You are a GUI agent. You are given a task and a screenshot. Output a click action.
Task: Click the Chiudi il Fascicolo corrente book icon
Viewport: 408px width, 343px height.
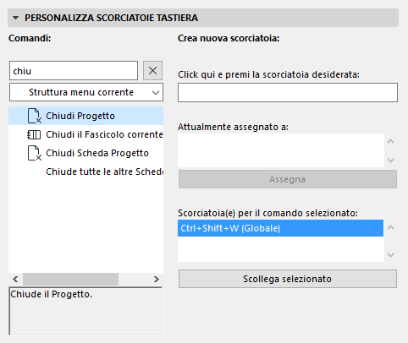tap(34, 134)
